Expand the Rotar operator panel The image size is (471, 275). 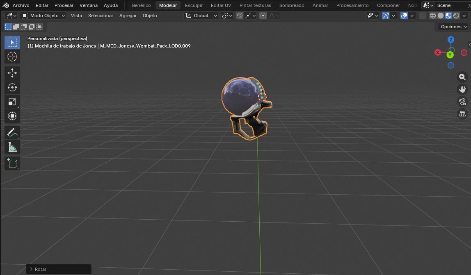(x=59, y=269)
